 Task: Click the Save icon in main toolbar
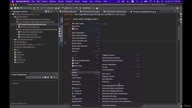click(15, 8)
